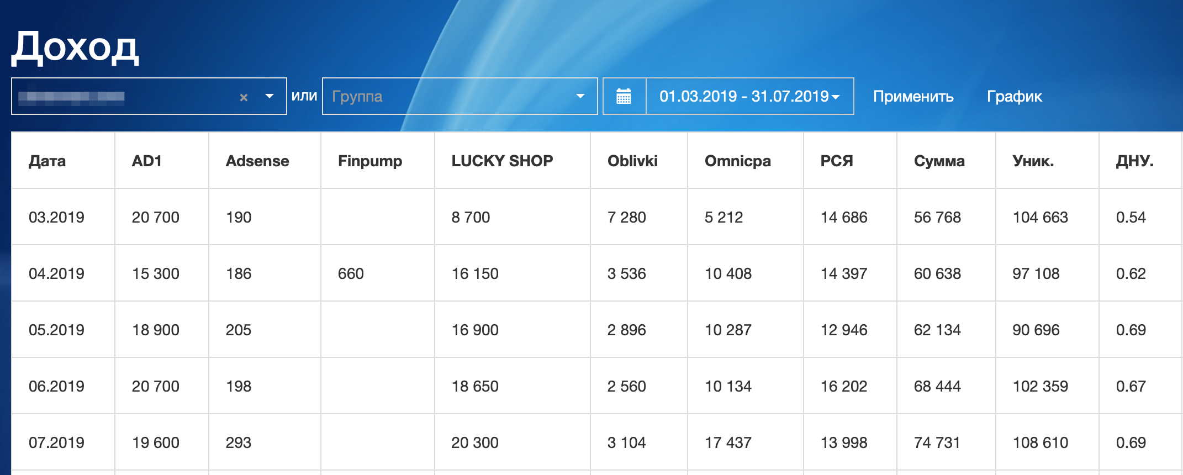Select the 03.2019 row date cell
The image size is (1183, 475).
tap(56, 217)
